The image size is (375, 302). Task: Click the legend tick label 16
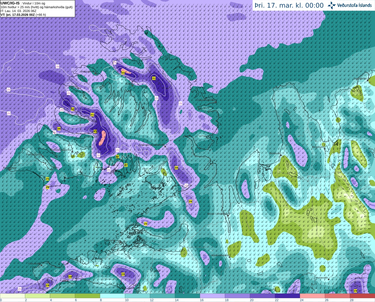pos(202,300)
